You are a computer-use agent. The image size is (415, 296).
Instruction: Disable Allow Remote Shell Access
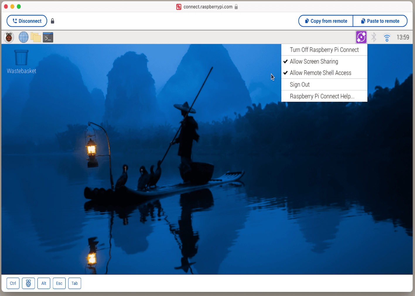320,73
